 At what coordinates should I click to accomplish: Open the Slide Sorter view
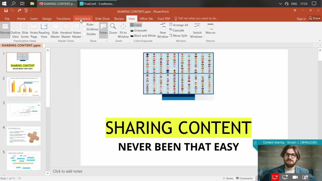(25, 30)
